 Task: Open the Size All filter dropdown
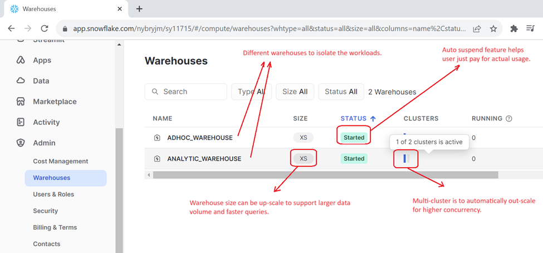(x=295, y=91)
